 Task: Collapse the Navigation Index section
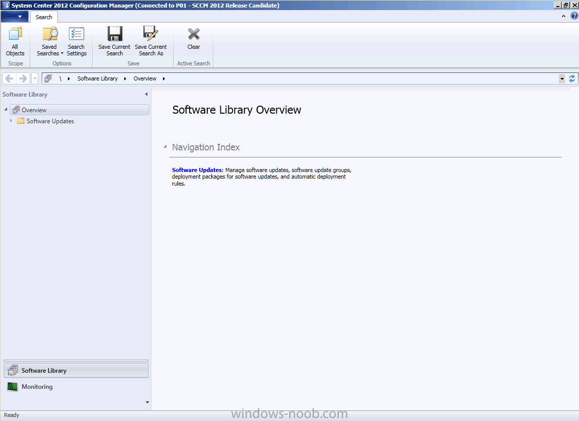(165, 146)
